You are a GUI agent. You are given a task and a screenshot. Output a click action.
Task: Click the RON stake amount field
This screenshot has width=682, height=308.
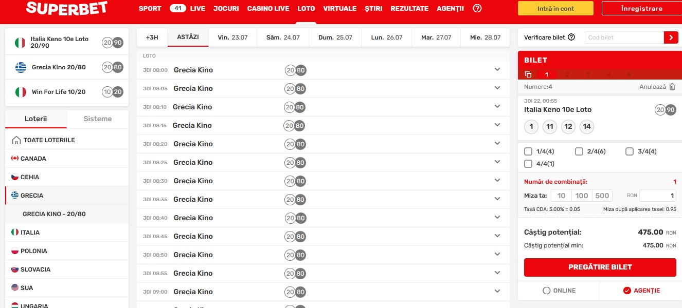coord(658,196)
